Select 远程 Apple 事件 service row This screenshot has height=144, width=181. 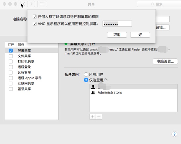[x=31, y=78]
